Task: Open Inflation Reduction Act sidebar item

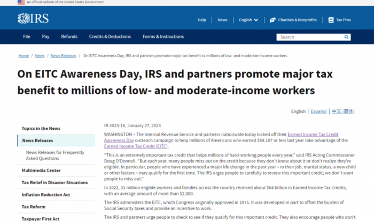Action: 45,194
